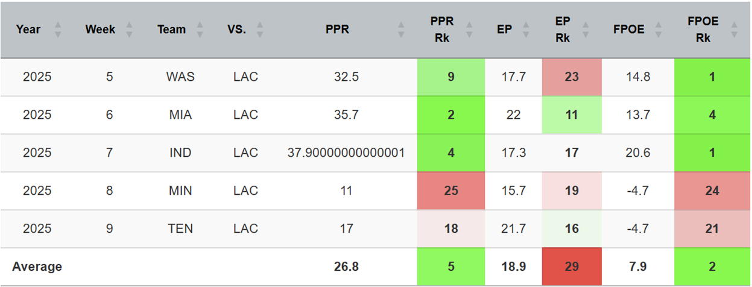Click the 37.90000000000001 PPR value
The image size is (752, 287).
pos(346,153)
